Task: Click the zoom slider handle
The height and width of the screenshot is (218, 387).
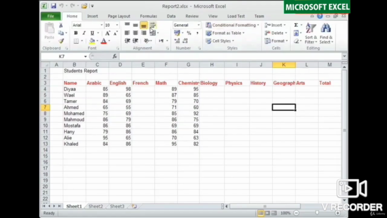Action: tap(317, 213)
